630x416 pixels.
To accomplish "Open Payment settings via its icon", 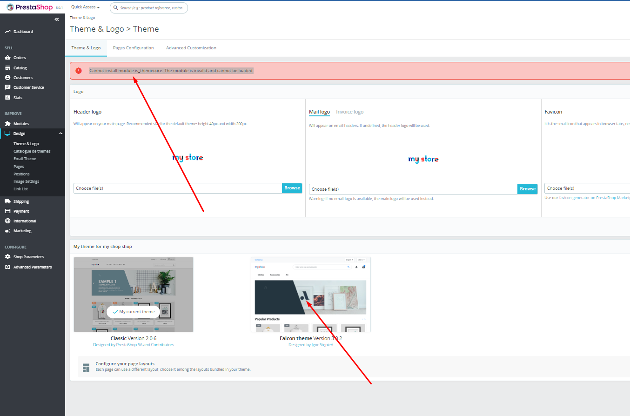I will pos(7,211).
